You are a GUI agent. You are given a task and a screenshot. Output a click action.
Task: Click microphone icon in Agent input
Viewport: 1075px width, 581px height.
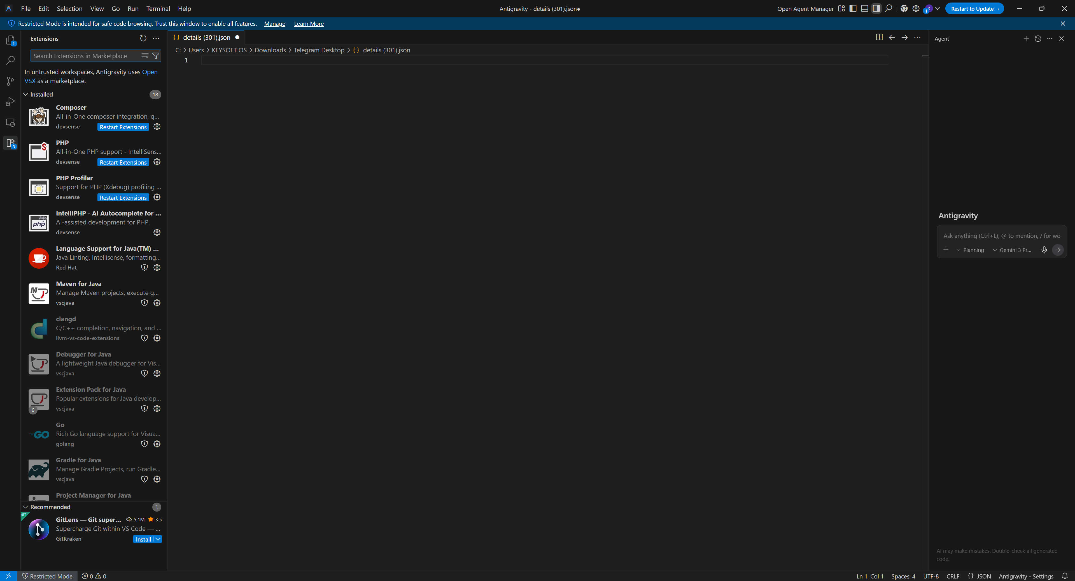[x=1044, y=250]
